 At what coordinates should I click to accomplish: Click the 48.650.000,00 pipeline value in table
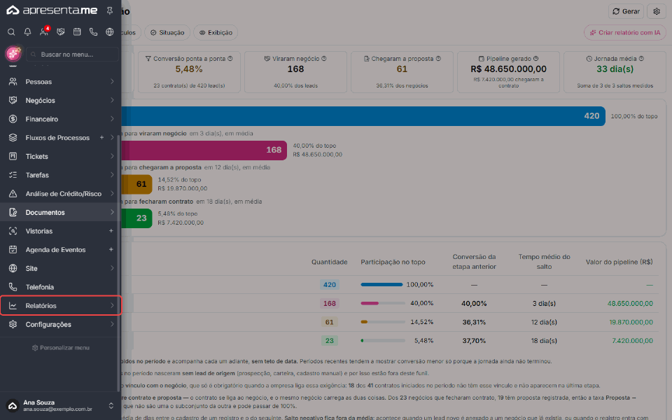(630, 303)
